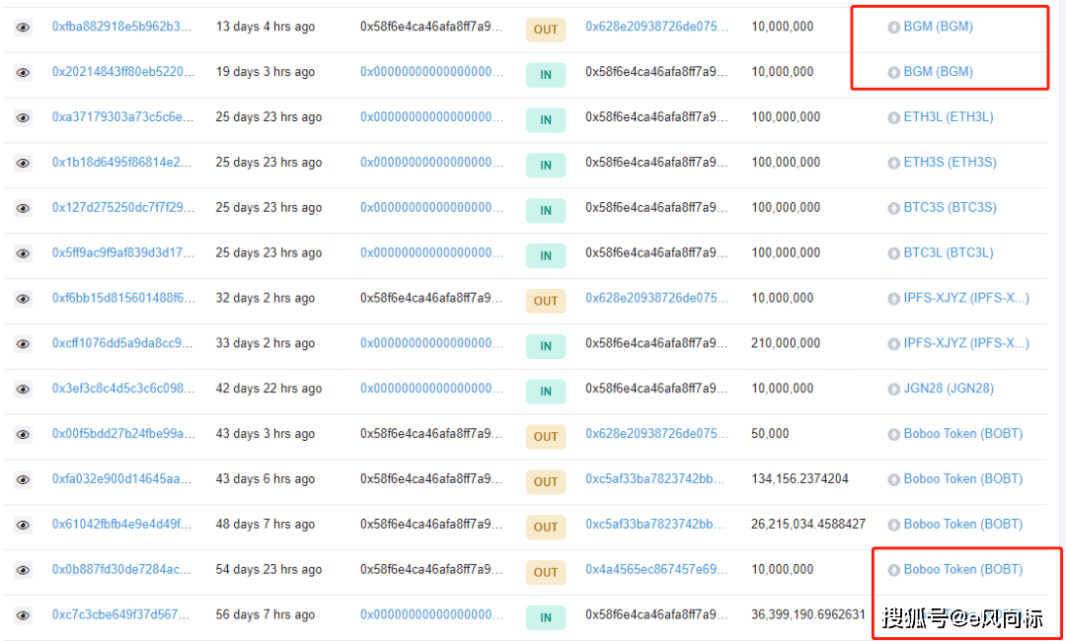Visit the 0x61042fbfb4e9e4d49f transaction link
Screen dimensions: 1066x641
point(123,524)
